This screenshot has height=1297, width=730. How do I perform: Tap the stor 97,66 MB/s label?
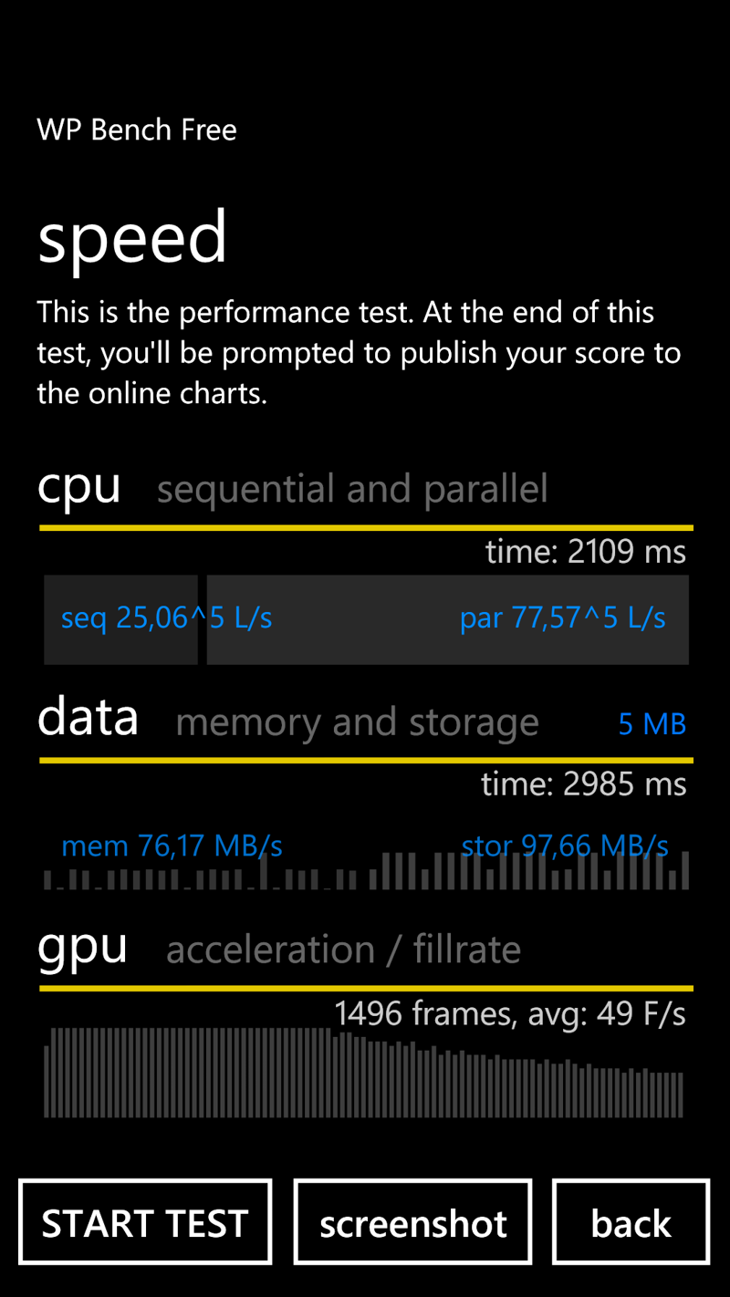565,846
